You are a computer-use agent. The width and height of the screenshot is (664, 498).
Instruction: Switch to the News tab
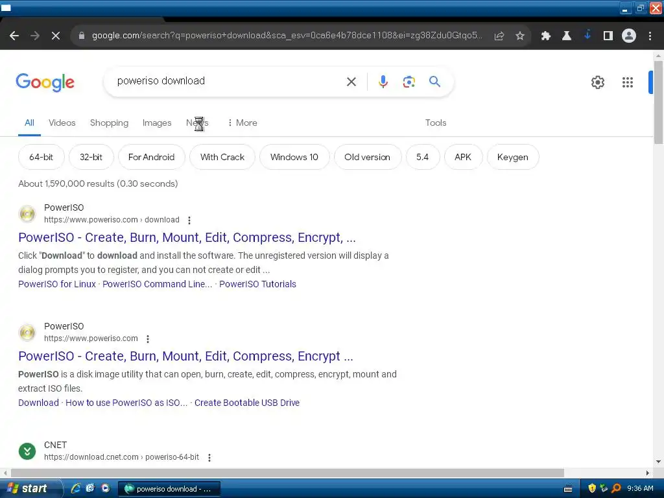[x=197, y=123]
